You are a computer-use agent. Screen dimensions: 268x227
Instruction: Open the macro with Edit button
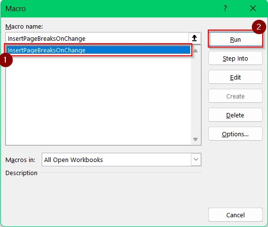(235, 77)
